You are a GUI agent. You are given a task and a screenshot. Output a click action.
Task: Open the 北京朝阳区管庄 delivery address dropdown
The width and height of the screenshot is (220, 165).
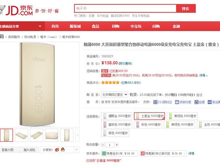[x=114, y=95]
